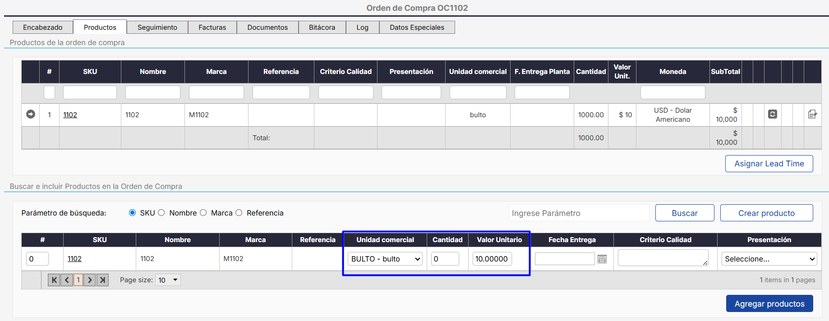
Task: Click the Ingrese Parámetro search field
Action: tap(579, 213)
